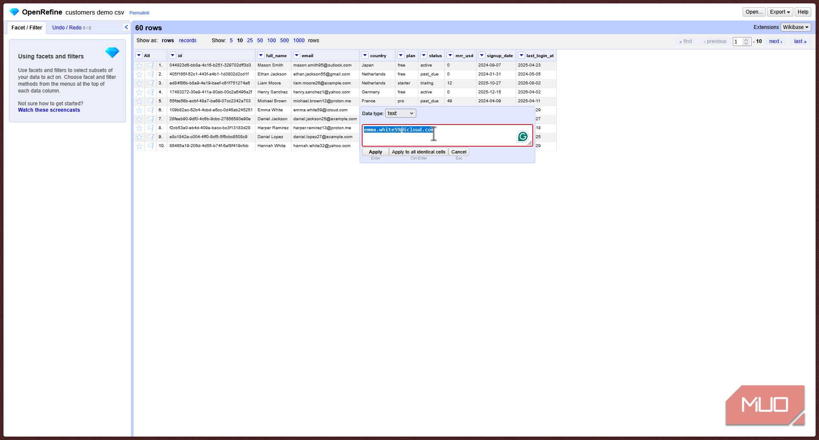
Task: Flag row 5 Michael Brown
Action: [151, 101]
